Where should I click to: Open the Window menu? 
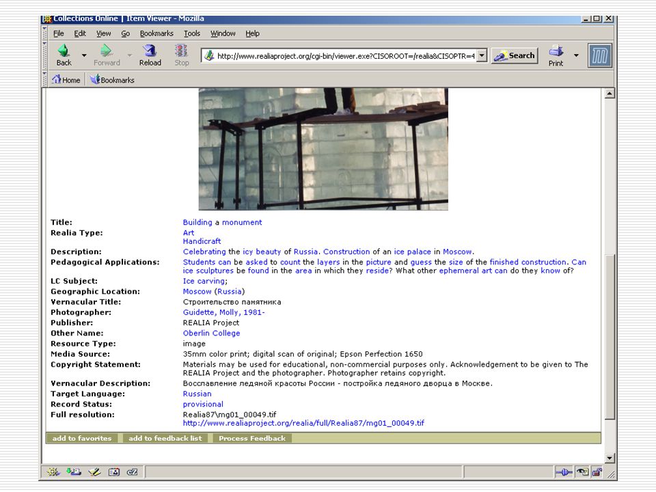(x=223, y=33)
